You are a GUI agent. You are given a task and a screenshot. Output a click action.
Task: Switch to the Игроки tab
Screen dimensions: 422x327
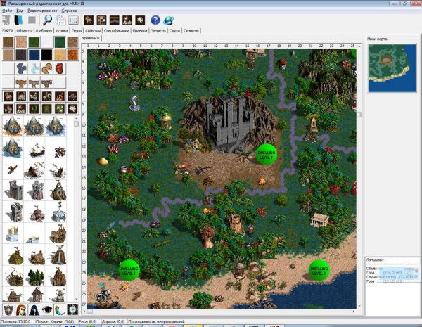click(x=62, y=31)
